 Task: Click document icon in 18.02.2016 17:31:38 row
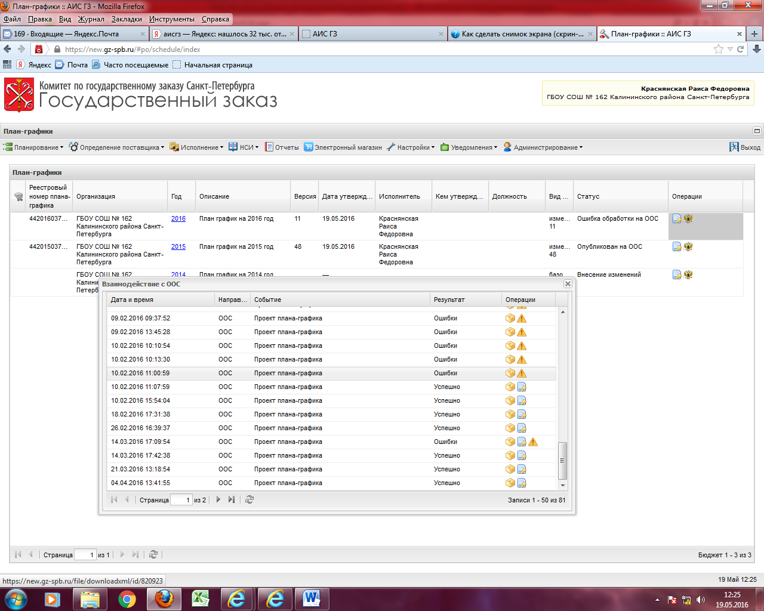[x=522, y=414]
